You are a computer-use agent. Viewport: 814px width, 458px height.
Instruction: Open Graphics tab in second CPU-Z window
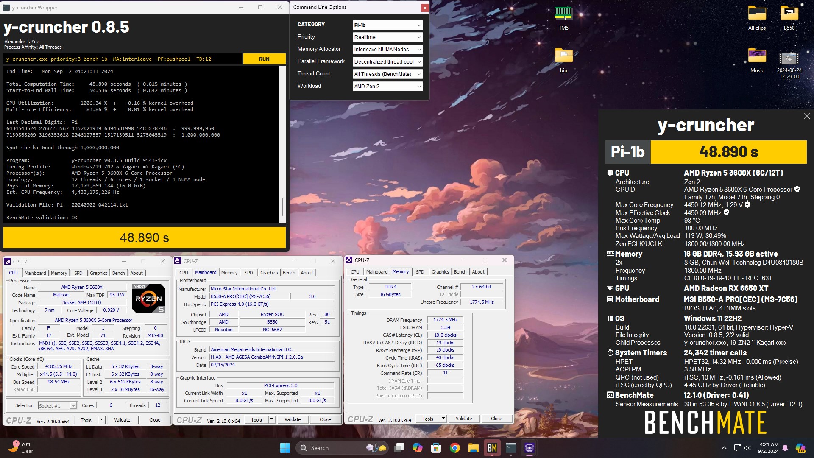(x=269, y=273)
